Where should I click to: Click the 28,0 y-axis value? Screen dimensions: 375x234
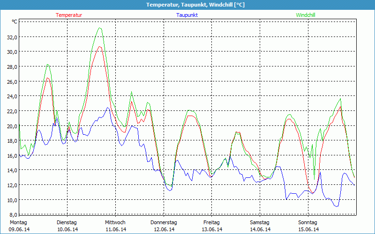(12, 66)
